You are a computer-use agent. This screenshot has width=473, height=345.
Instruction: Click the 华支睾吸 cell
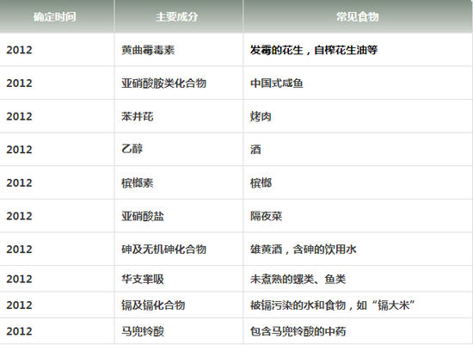pos(178,279)
